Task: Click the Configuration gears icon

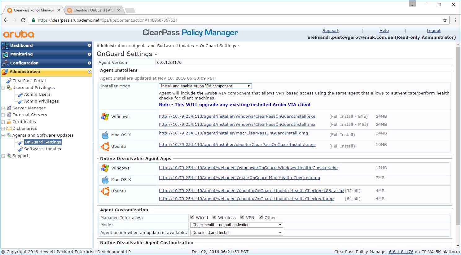Action: tap(5, 63)
